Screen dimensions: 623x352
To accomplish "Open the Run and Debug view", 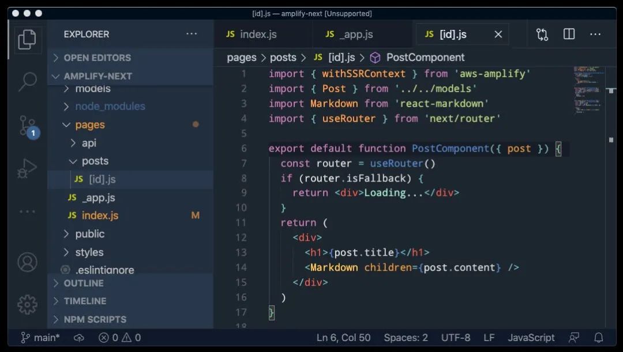I will 27,168.
